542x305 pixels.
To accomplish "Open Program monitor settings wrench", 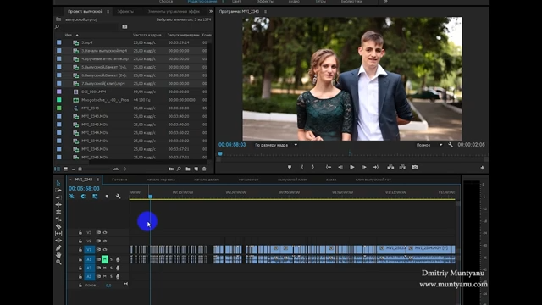I will [451, 145].
